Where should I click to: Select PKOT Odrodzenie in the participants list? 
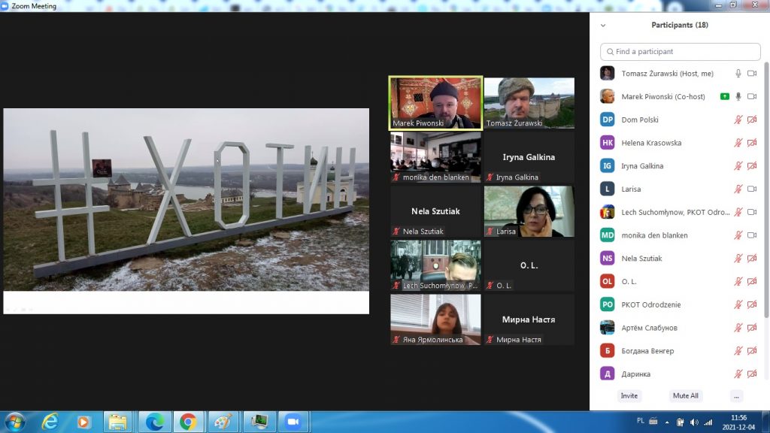click(651, 304)
